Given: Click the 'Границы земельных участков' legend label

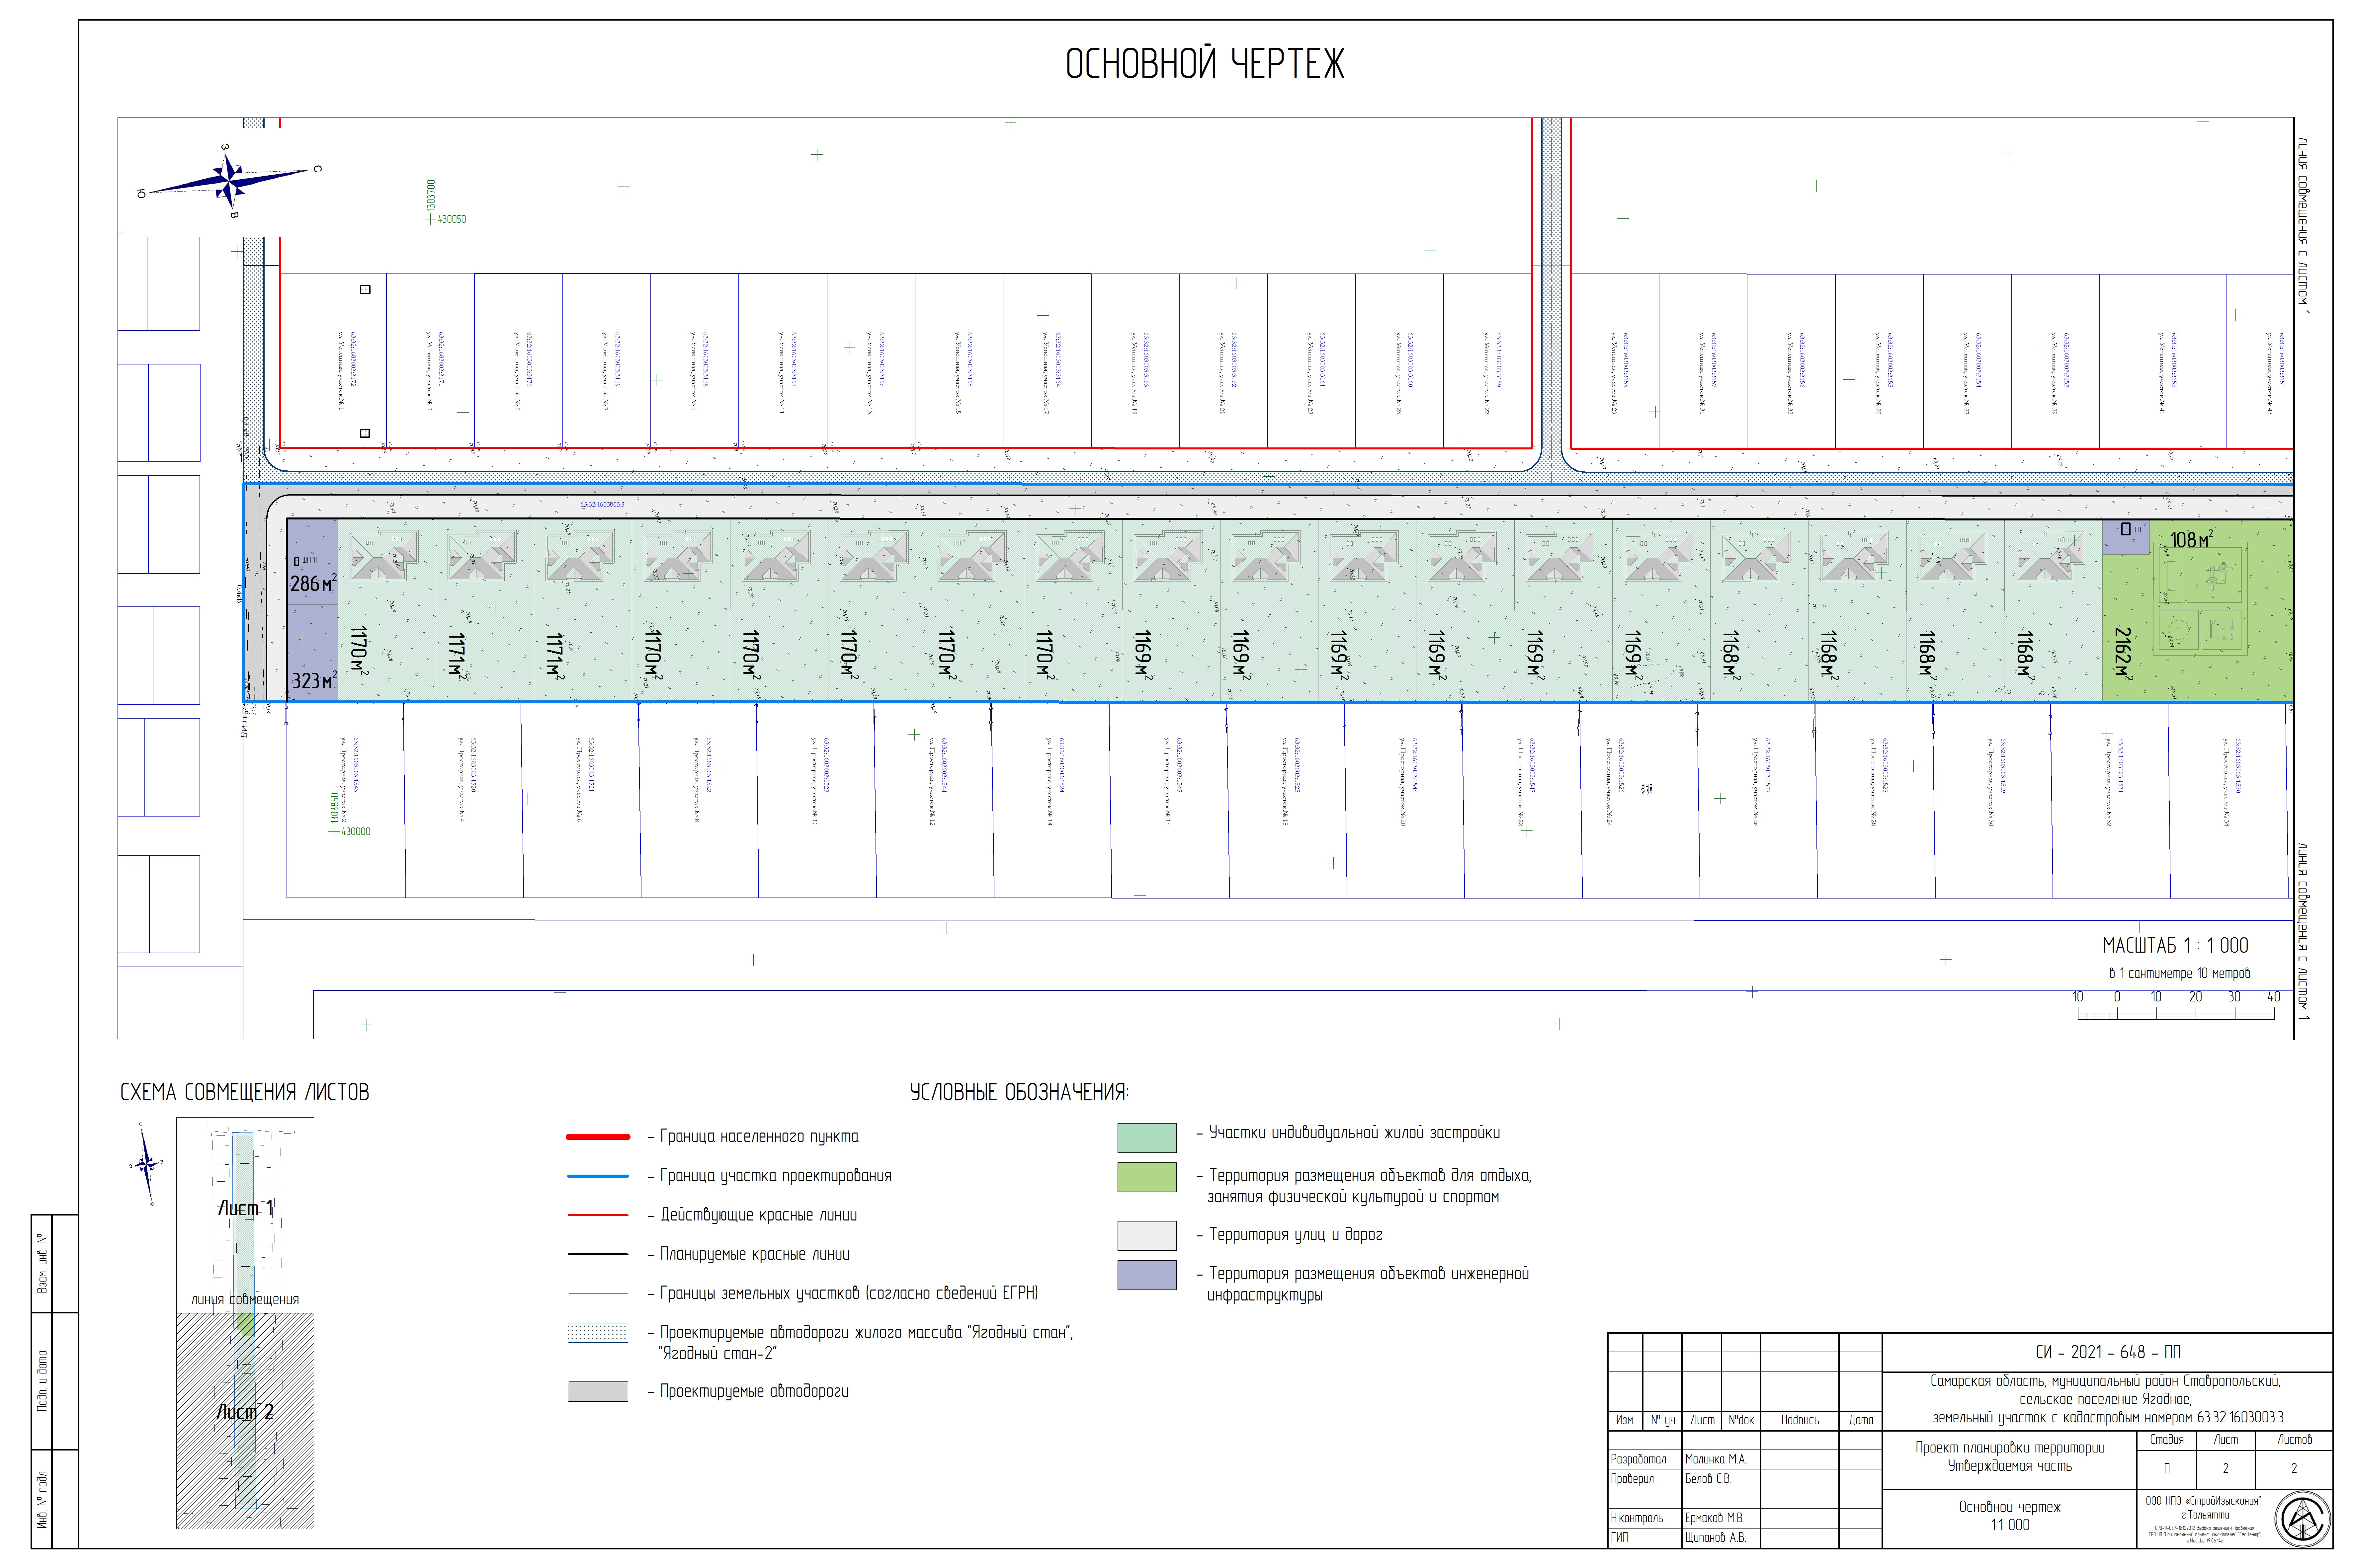Looking at the screenshot, I should pyautogui.click(x=849, y=1293).
